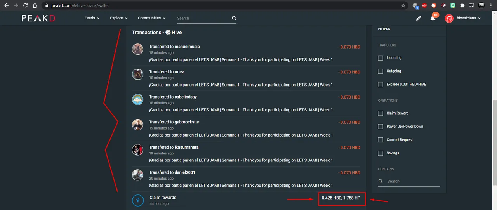497x210 pixels.
Task: Open the hivesicians account dropdown
Action: (469, 18)
